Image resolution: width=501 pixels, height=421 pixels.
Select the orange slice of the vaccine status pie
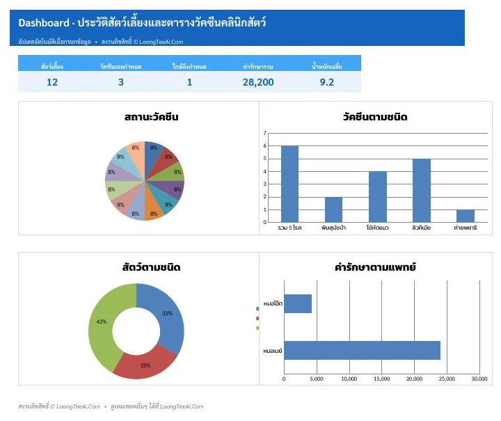[154, 207]
